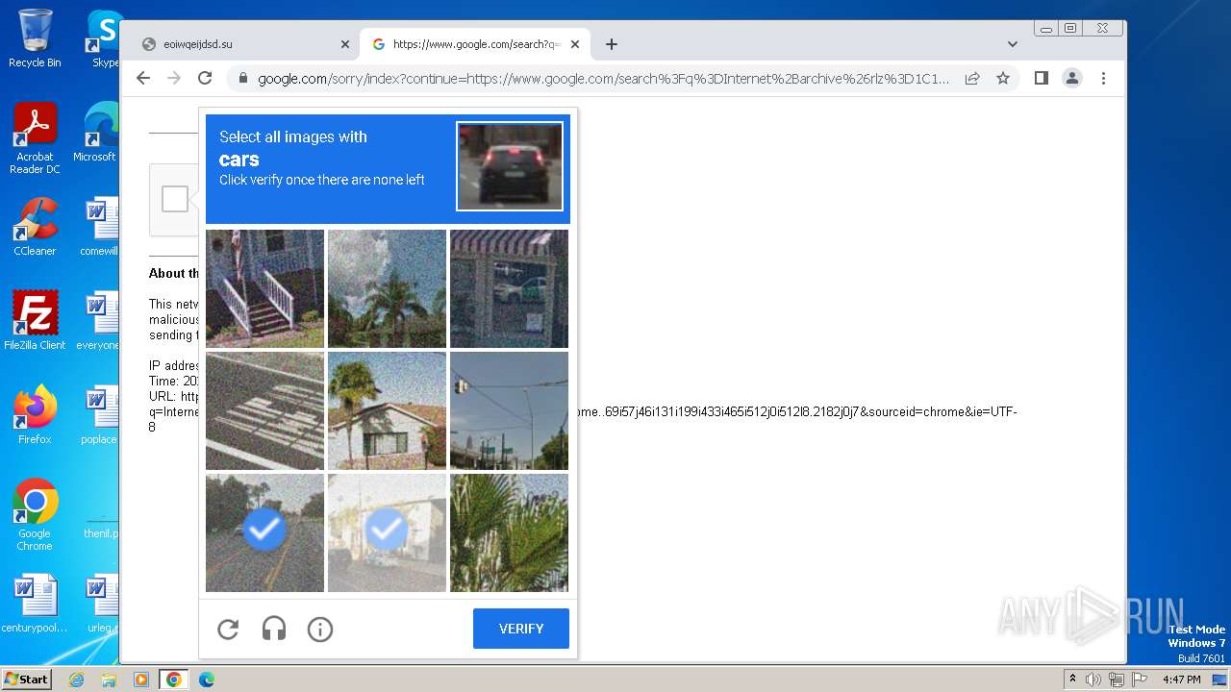Open Google Chrome desktop shortcut

(x=35, y=515)
